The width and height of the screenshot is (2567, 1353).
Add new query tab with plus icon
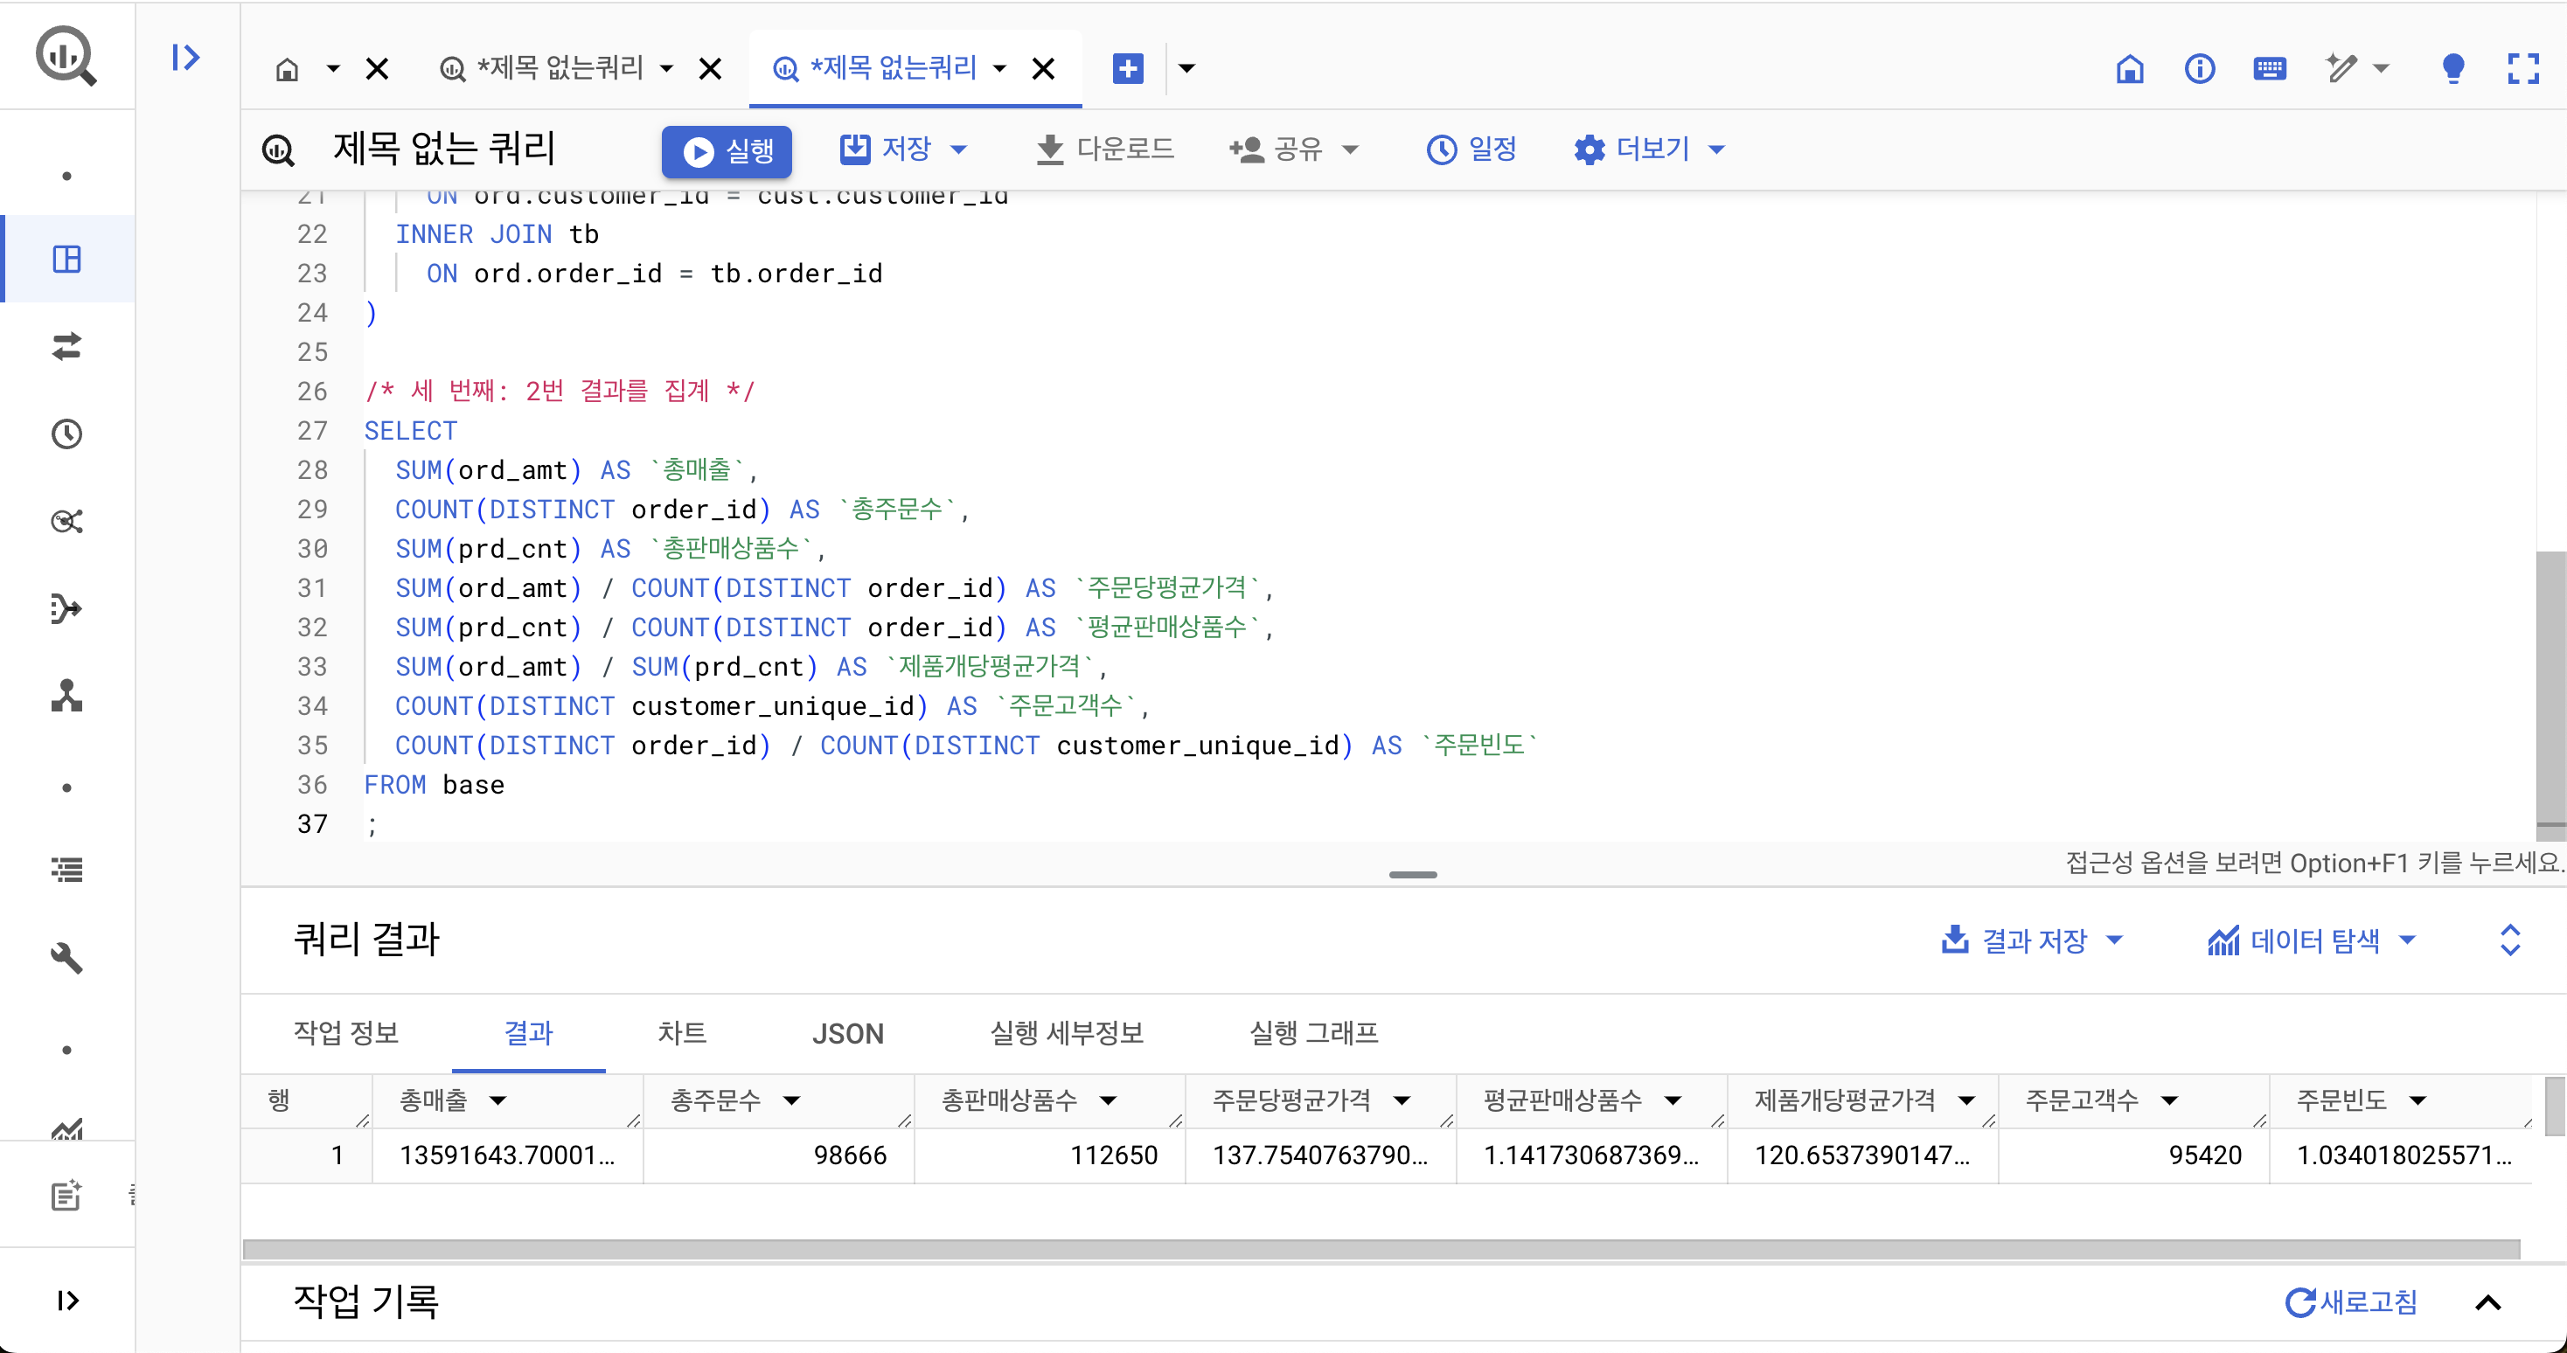(1127, 69)
